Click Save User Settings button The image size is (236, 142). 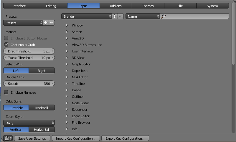(x=32, y=138)
